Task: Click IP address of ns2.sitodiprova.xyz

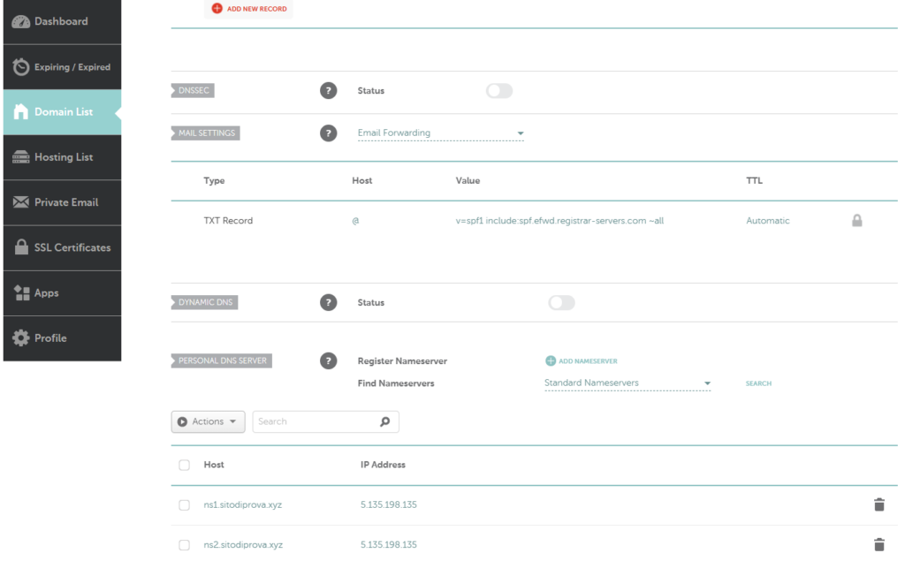Action: (x=389, y=545)
